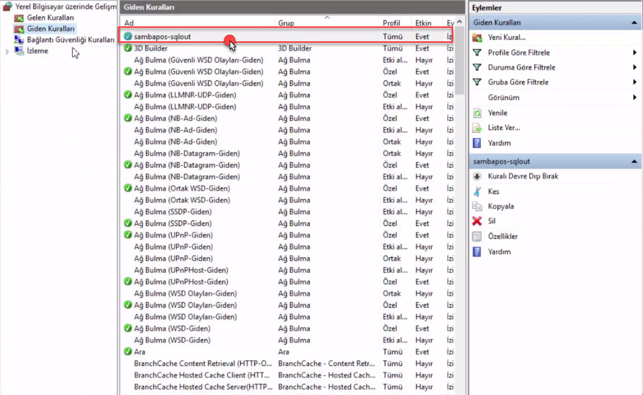
Task: Click the green checkmark on sambapos-sqlout rule
Action: point(127,37)
